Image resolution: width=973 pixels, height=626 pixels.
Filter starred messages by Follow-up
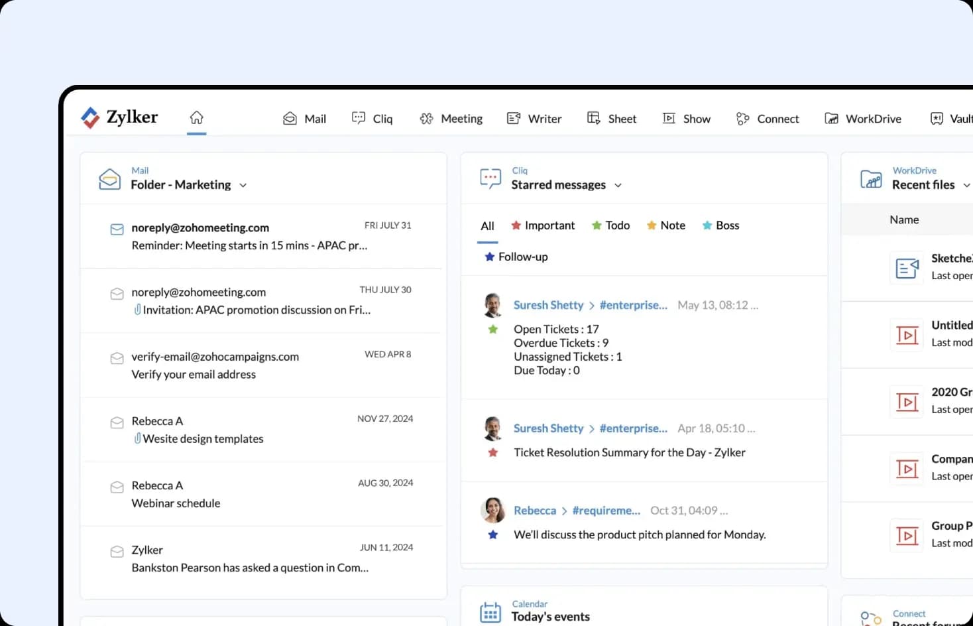(516, 257)
